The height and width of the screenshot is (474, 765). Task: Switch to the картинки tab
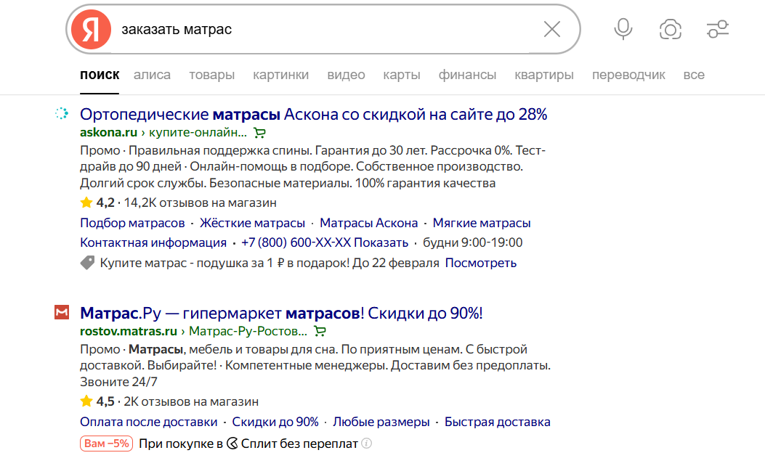coord(279,74)
